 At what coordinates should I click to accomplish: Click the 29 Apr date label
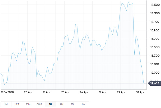[x=121, y=92]
